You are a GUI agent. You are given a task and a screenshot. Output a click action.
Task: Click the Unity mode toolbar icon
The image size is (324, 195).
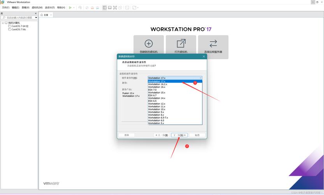coord(120,8)
